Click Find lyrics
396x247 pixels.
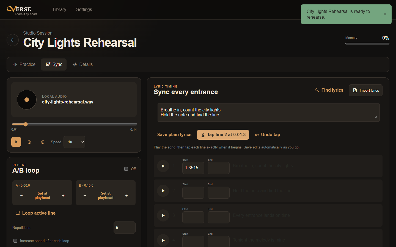pyautogui.click(x=329, y=90)
